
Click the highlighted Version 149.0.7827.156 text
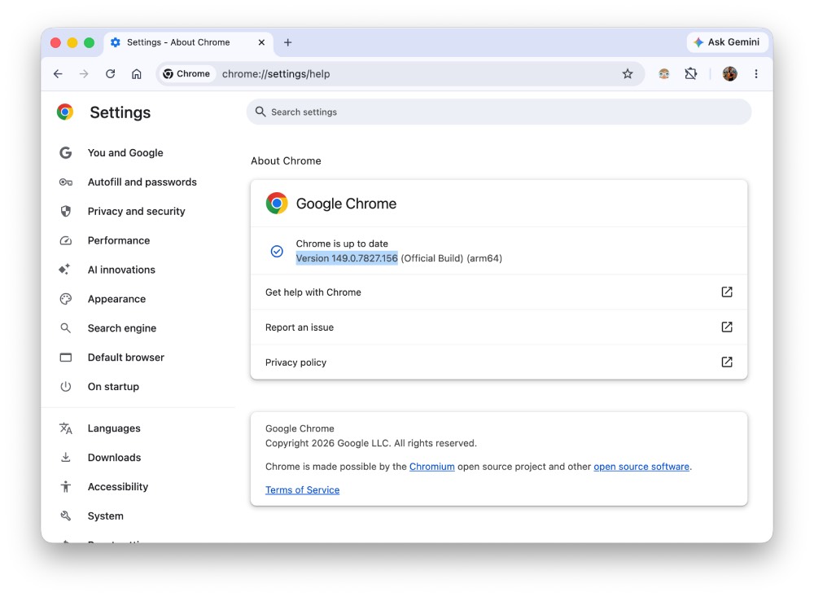[347, 258]
